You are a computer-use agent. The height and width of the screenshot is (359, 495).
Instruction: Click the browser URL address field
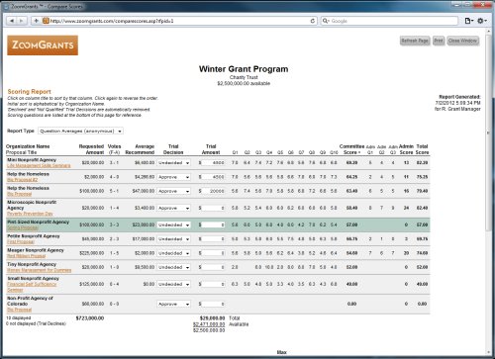178,21
